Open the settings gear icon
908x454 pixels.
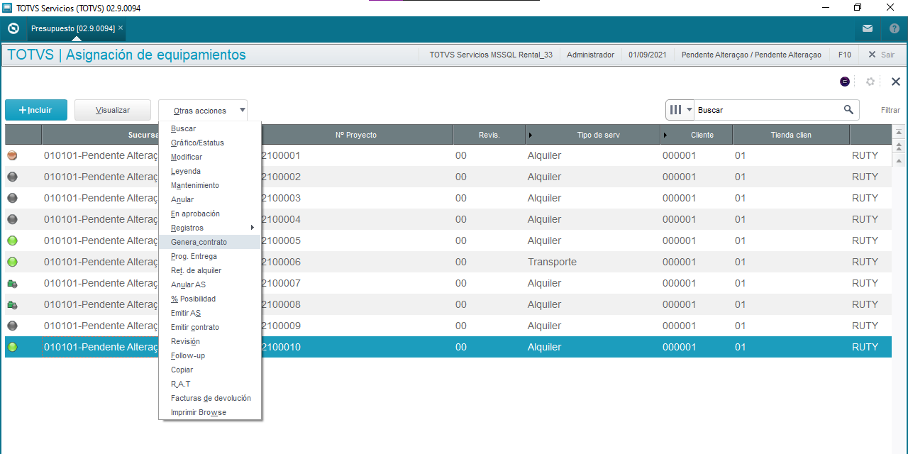pos(870,82)
